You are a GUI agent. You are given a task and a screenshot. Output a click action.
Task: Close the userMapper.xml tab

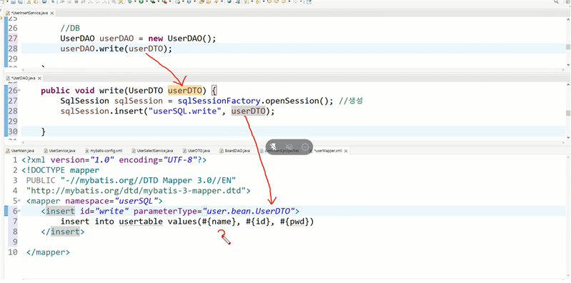346,151
